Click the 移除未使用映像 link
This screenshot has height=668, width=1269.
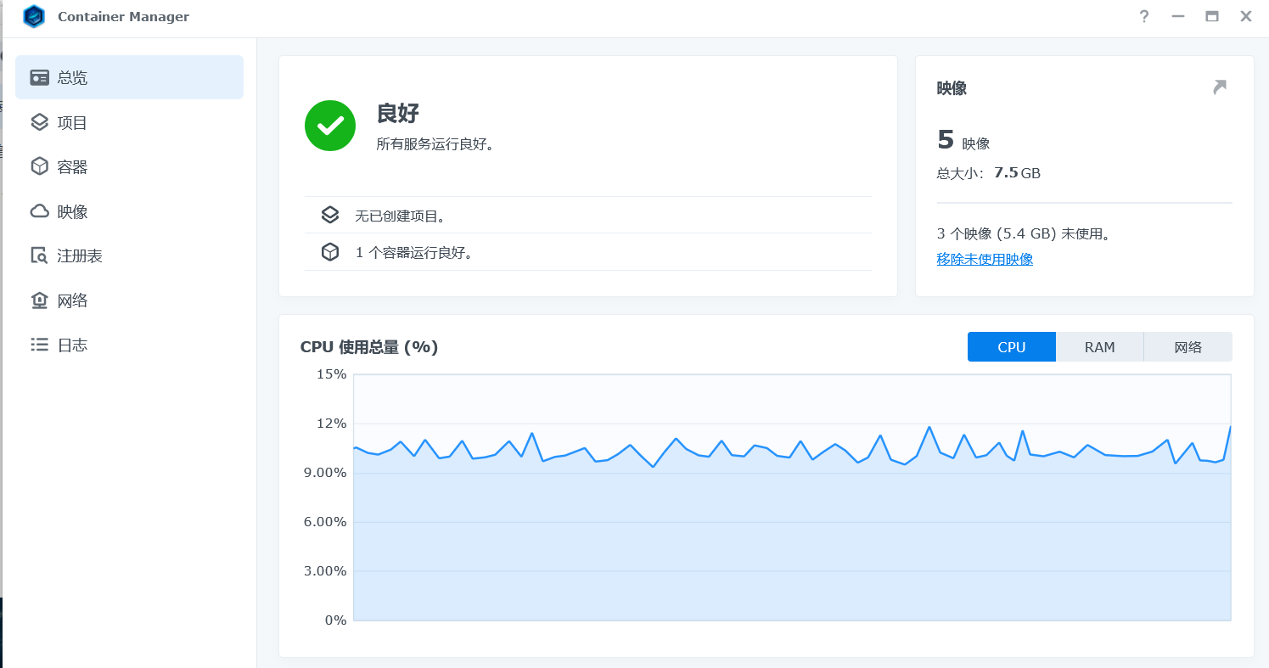[985, 260]
